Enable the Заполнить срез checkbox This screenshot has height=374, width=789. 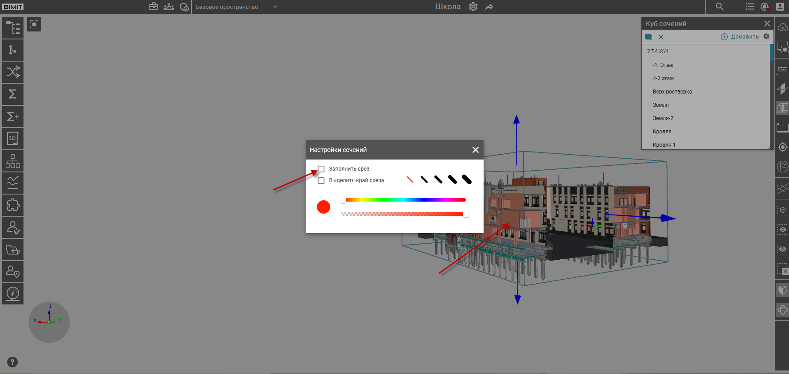pos(321,169)
